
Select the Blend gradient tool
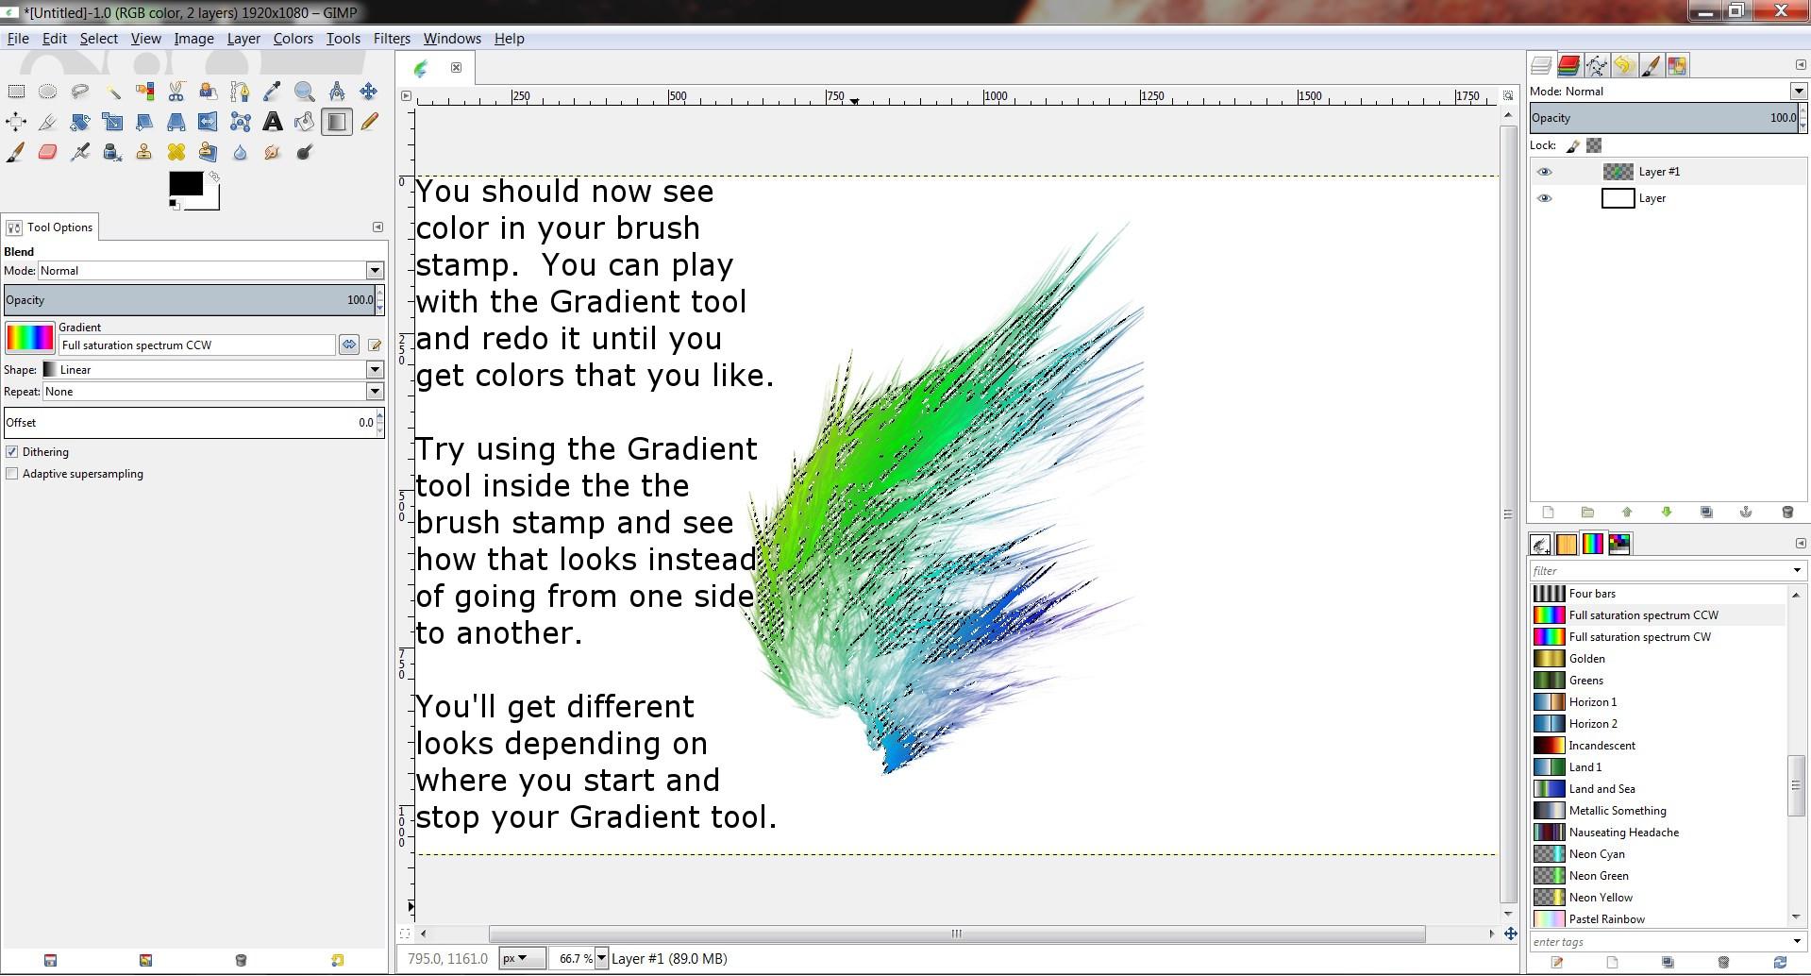(x=336, y=122)
